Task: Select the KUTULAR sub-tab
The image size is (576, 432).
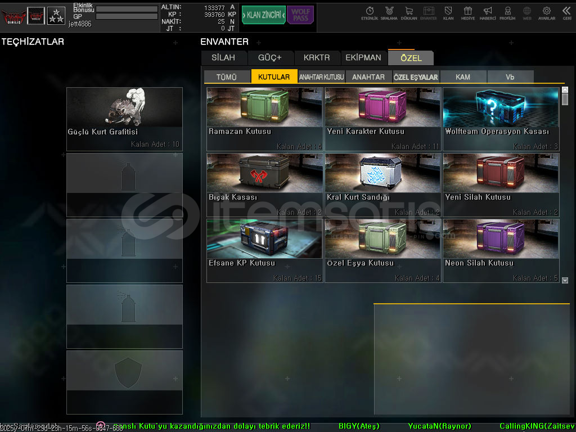Action: (x=274, y=76)
